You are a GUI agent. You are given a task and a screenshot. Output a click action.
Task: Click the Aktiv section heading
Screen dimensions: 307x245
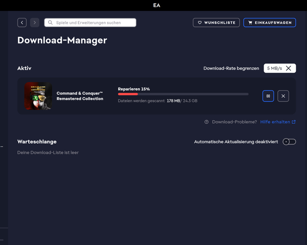[x=24, y=68]
